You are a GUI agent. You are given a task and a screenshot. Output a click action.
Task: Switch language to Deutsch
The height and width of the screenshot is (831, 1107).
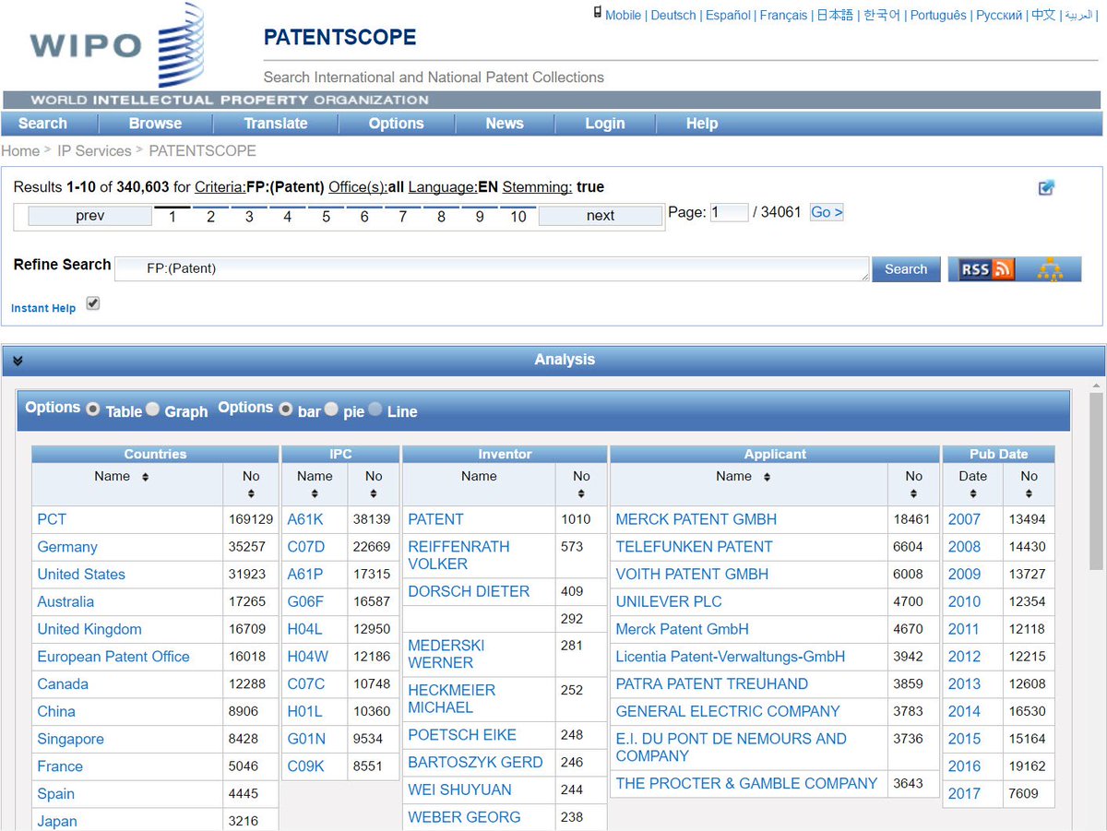click(673, 16)
